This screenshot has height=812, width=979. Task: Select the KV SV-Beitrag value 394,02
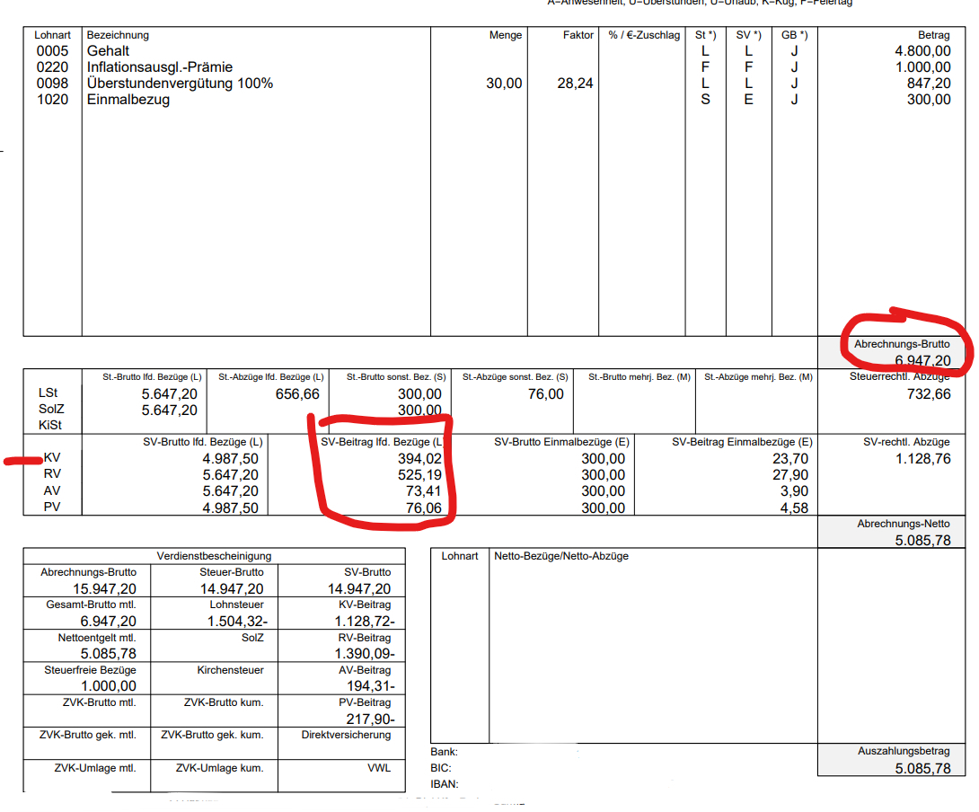pos(419,459)
